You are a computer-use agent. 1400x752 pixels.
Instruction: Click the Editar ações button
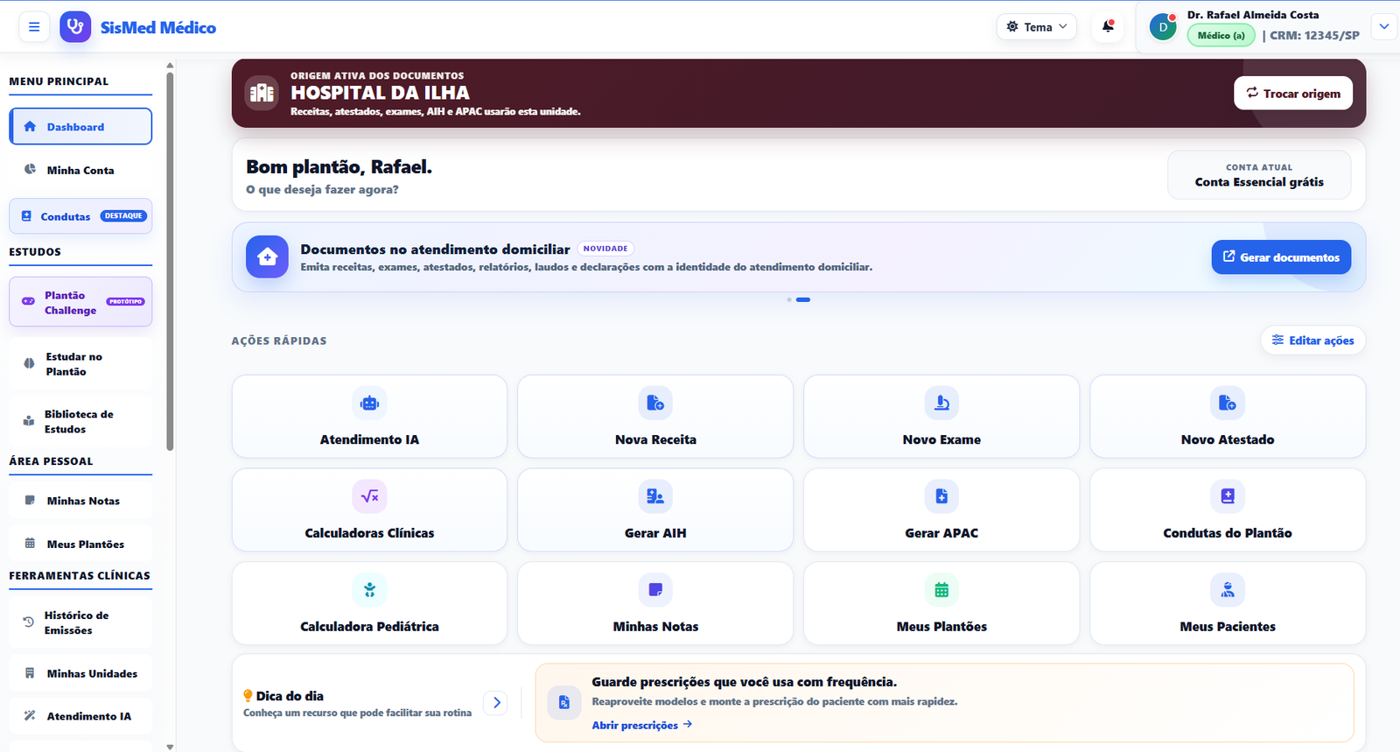coord(1312,341)
